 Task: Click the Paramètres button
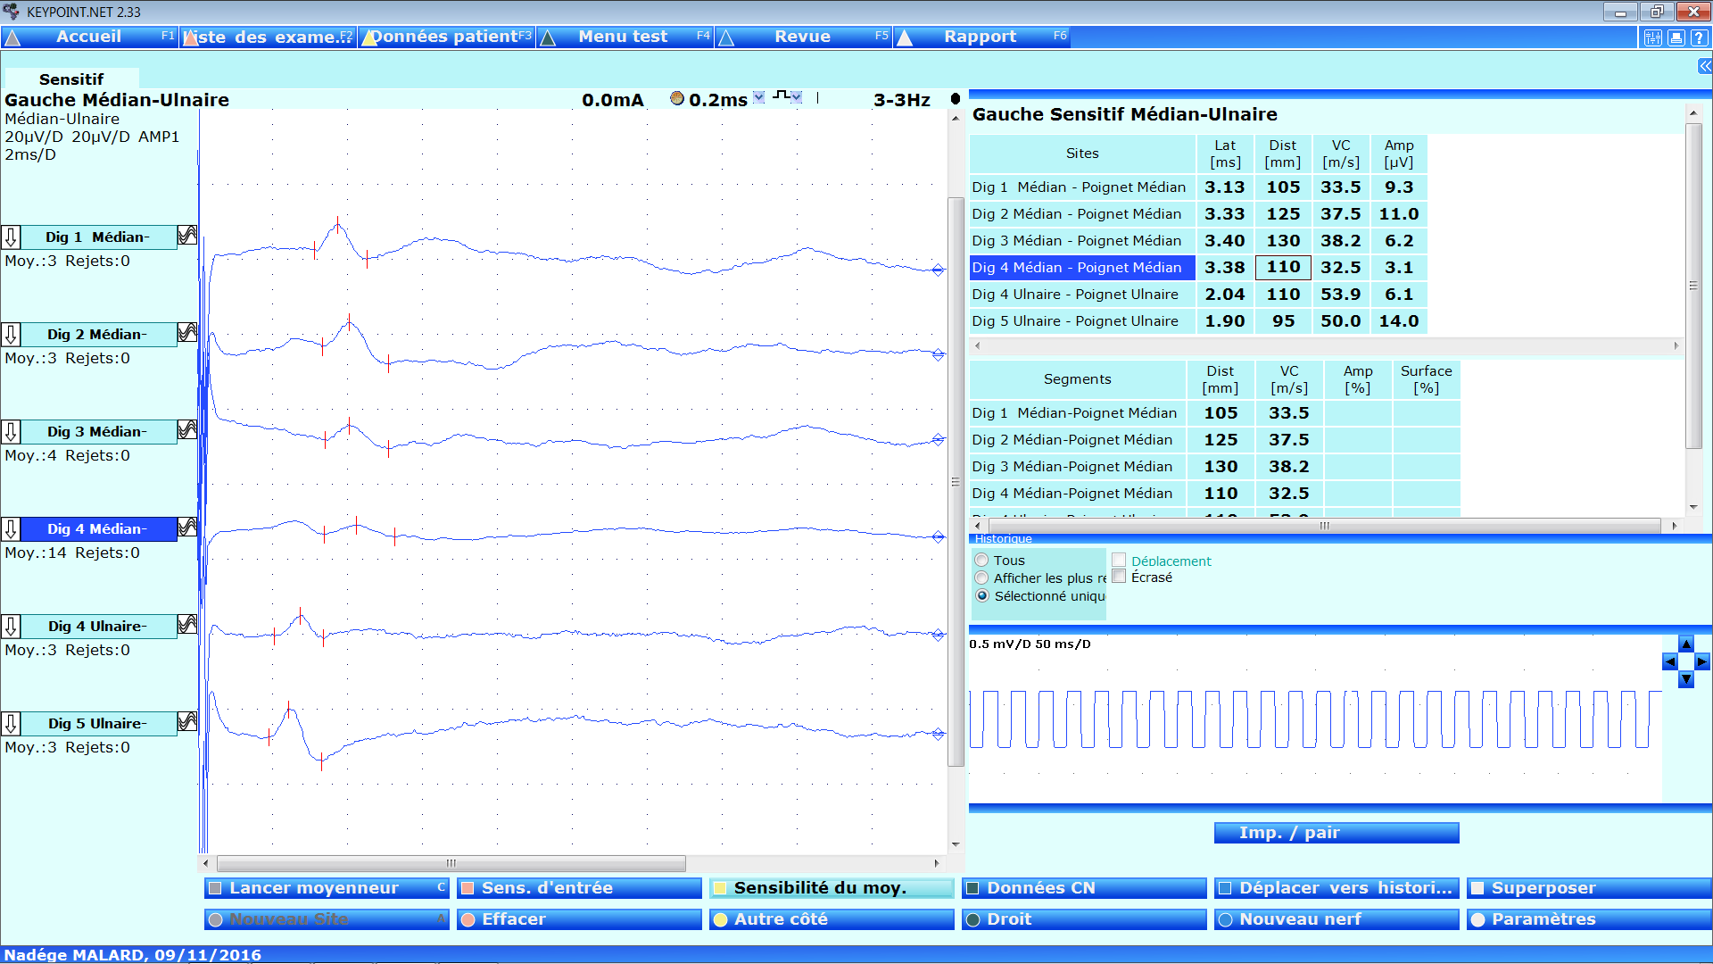click(x=1589, y=919)
